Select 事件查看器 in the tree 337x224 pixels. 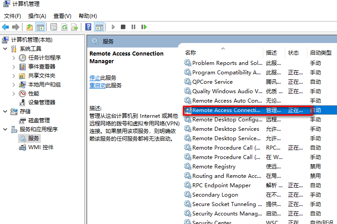tap(42, 67)
